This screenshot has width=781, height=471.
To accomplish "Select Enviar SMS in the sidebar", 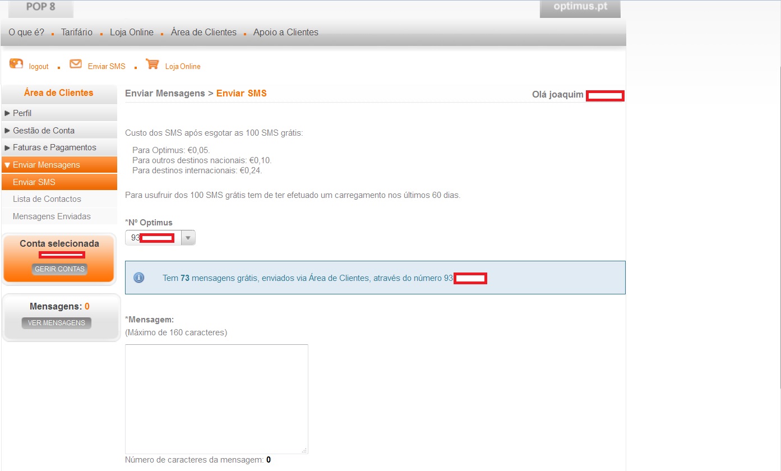I will (59, 182).
